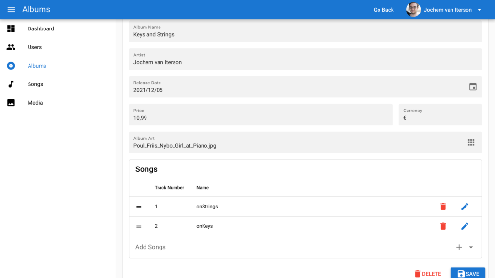Open Songs in the sidebar

[x=35, y=84]
